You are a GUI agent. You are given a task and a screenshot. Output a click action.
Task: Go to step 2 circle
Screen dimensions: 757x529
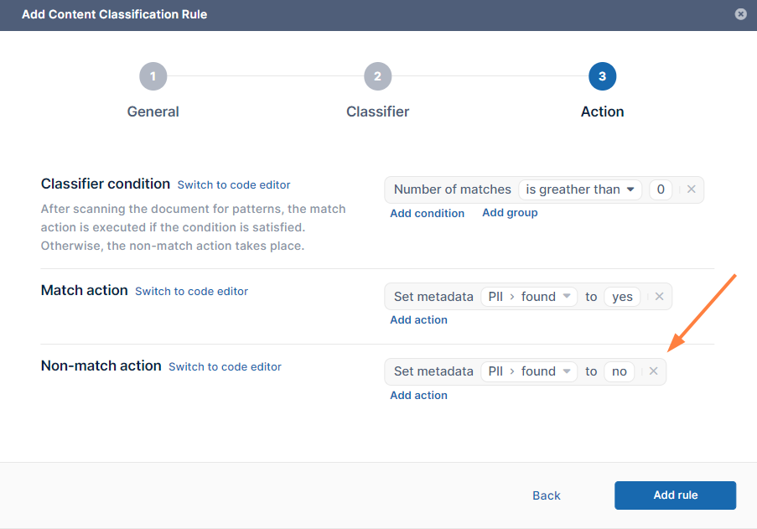(x=377, y=76)
